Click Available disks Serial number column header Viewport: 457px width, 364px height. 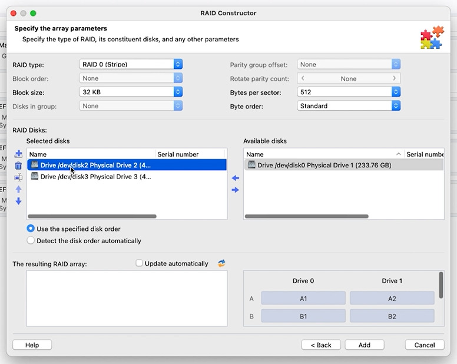tap(425, 154)
